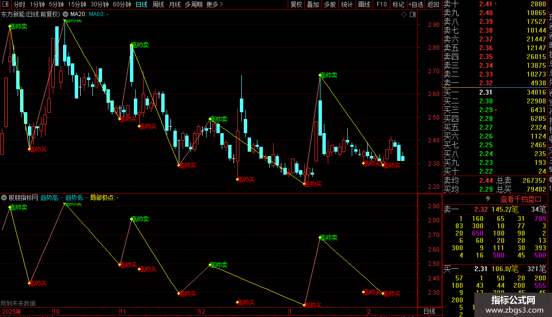The width and height of the screenshot is (552, 317).
Task: Click the 总买 value 79402
Action: (536, 189)
